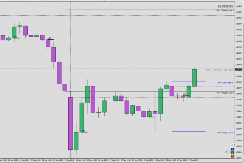Click the 28 Sep 20:00 time label
244x163 pixels.
point(171,160)
